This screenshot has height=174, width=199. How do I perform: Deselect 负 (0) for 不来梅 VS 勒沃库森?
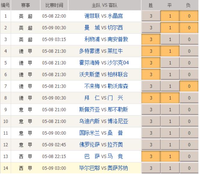[x=189, y=86]
